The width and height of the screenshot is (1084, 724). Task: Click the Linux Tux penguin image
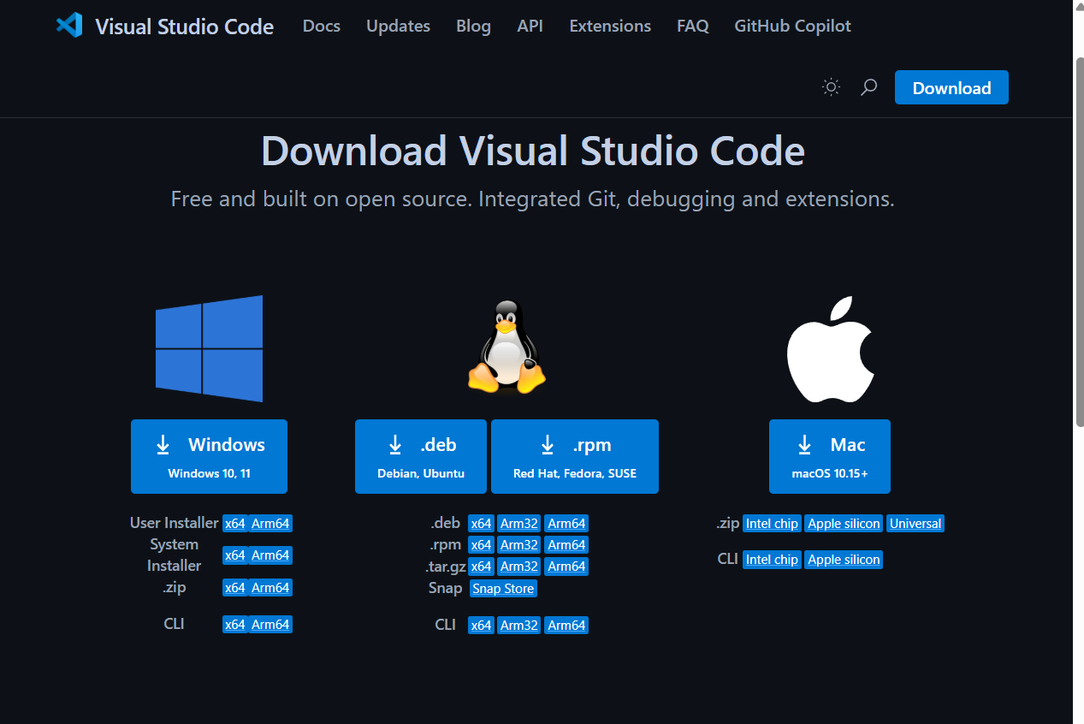[506, 347]
